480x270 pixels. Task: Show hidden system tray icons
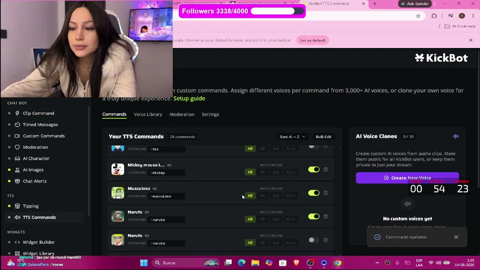click(377, 263)
